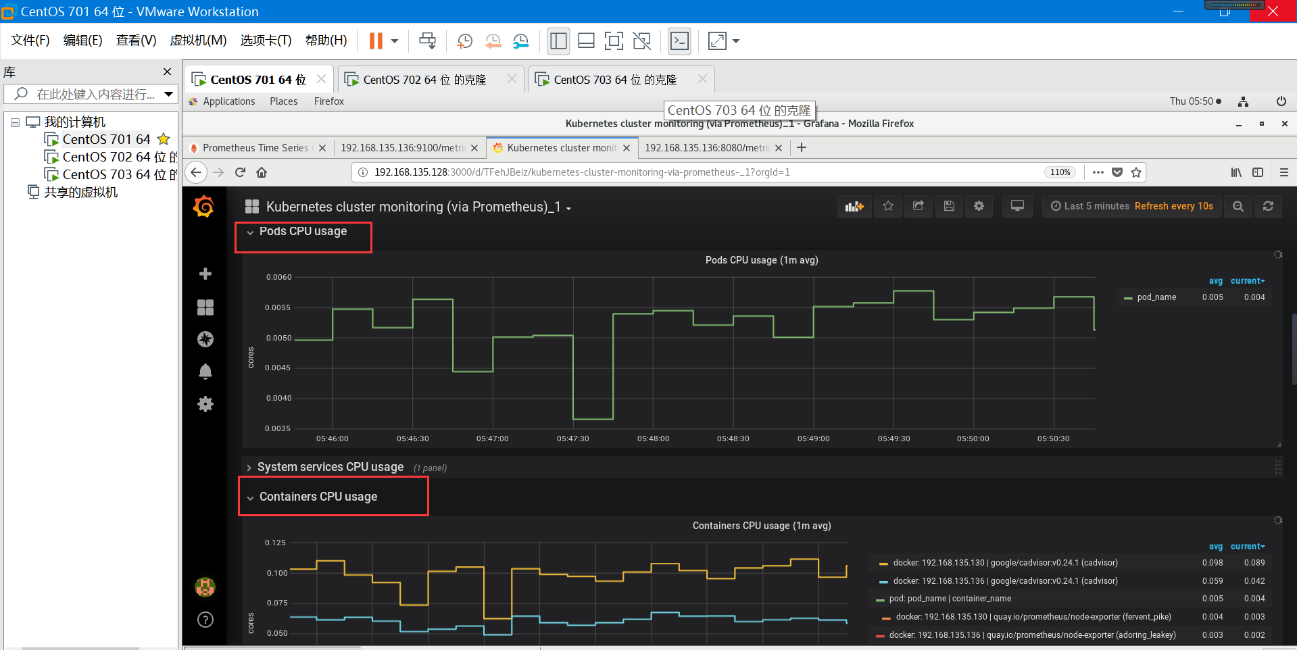The width and height of the screenshot is (1297, 650).
Task: Toggle the pod_name series color swatch
Action: click(1128, 298)
